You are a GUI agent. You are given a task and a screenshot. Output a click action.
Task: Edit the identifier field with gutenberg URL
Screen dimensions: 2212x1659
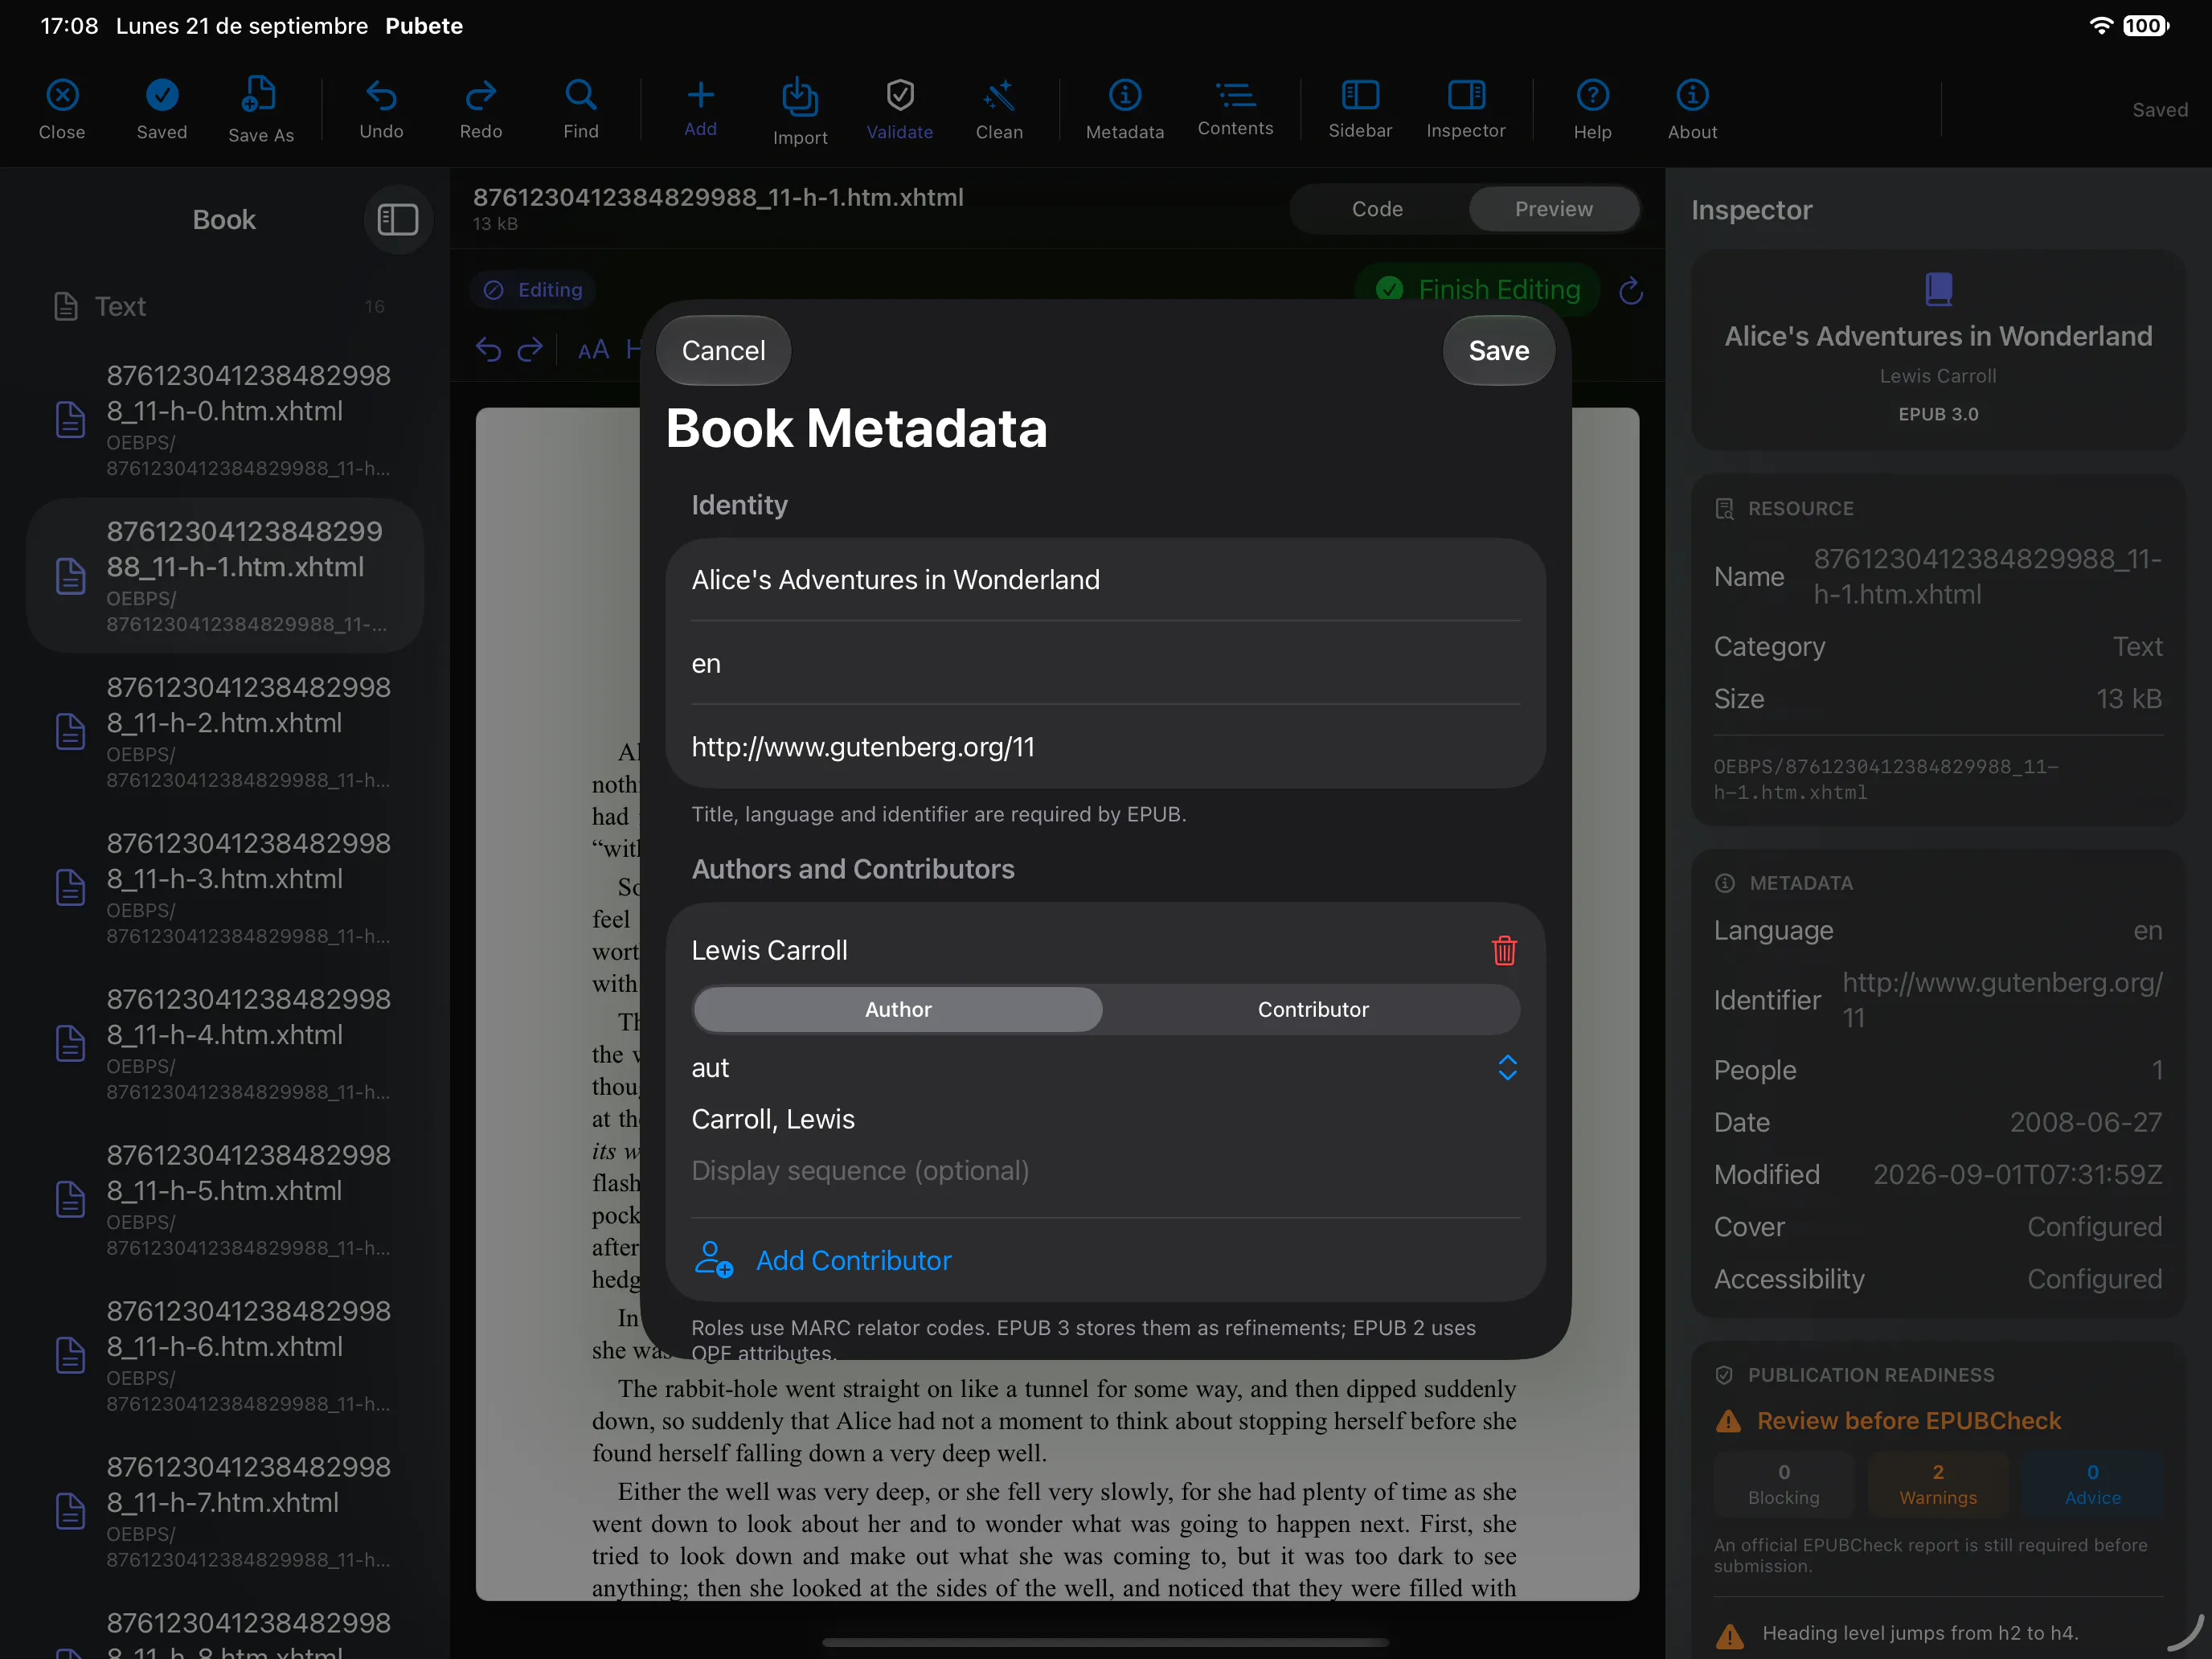[x=1106, y=747]
